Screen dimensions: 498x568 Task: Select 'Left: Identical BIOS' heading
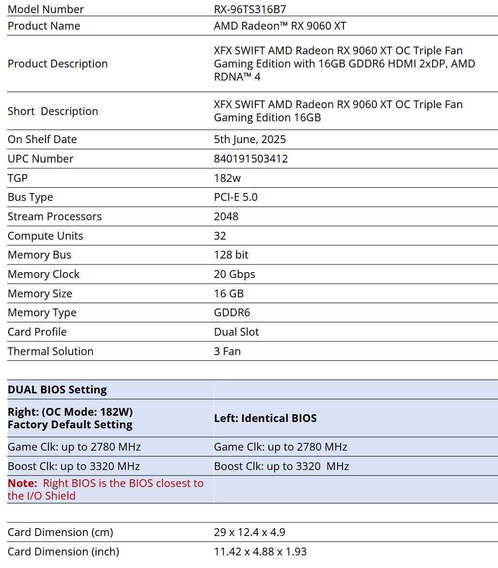click(265, 418)
